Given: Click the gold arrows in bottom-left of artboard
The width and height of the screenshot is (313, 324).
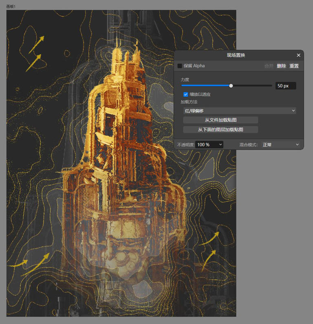Looking at the screenshot, I should pyautogui.click(x=35, y=263).
